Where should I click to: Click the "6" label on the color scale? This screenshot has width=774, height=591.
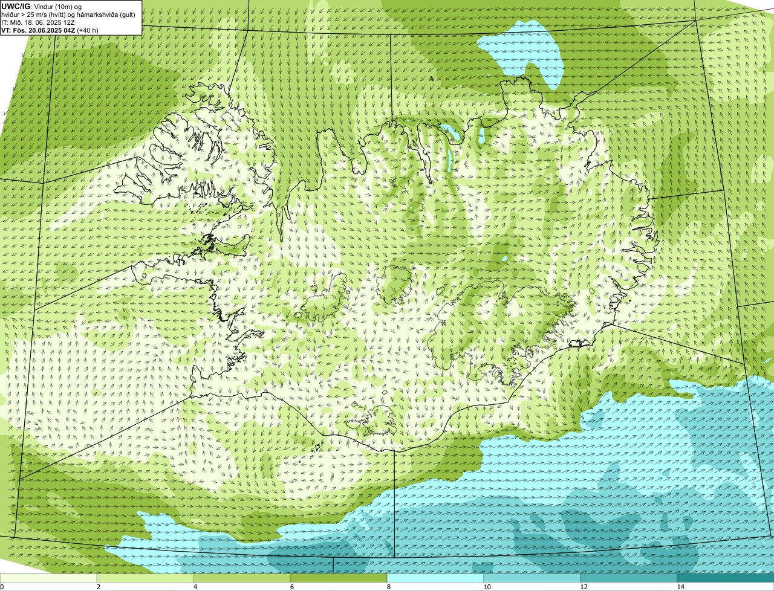[x=291, y=587]
